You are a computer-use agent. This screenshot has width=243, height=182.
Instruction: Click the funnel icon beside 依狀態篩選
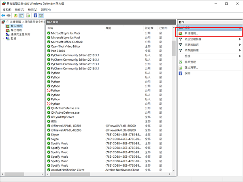coord(180,45)
